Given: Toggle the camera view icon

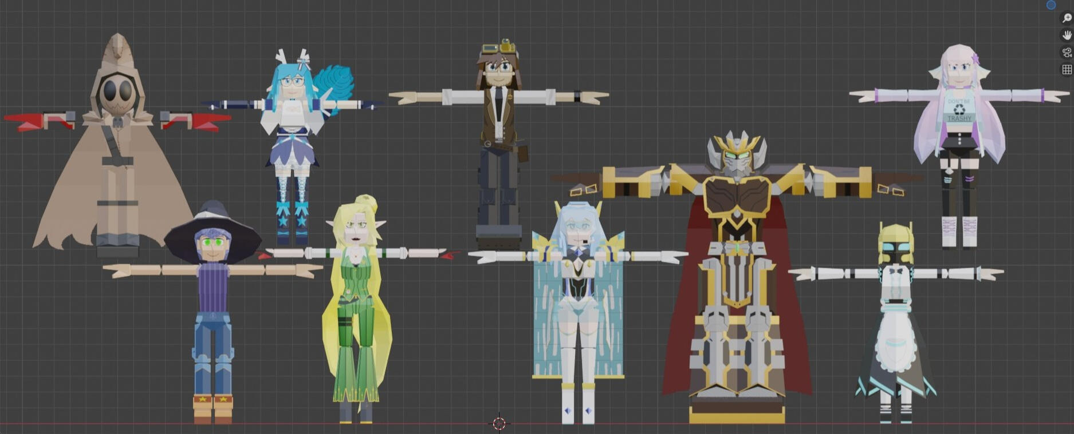Looking at the screenshot, I should point(1067,52).
